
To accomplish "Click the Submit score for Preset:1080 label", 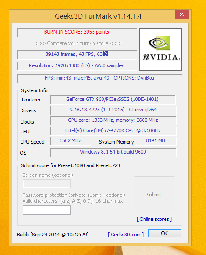I will 71,165.
